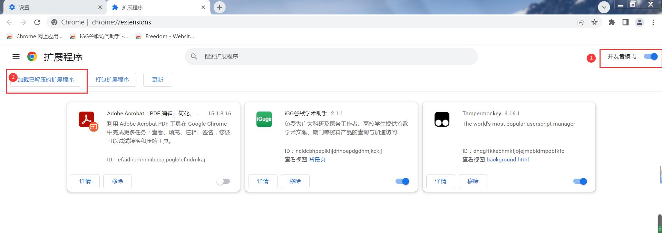Click Adobe Acrobat version 15.1.3.16

[220, 114]
